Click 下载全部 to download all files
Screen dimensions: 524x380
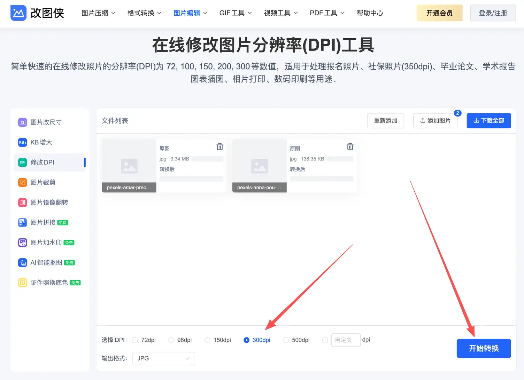point(488,120)
